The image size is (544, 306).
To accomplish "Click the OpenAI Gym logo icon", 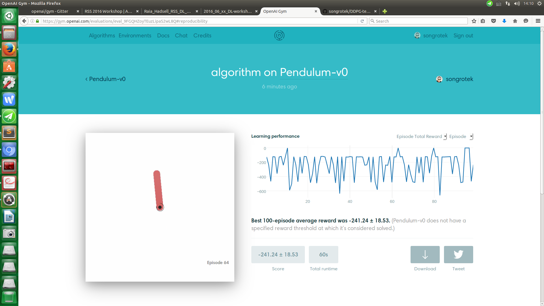I will pos(279,35).
